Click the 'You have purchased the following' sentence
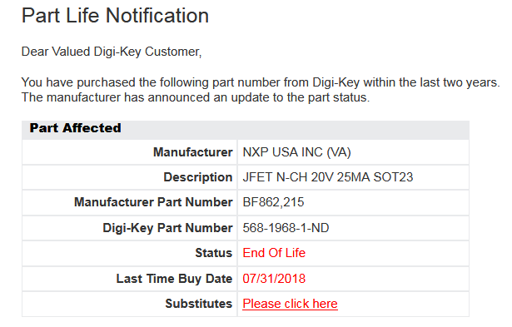Image resolution: width=512 pixels, height=327 pixels. click(261, 82)
